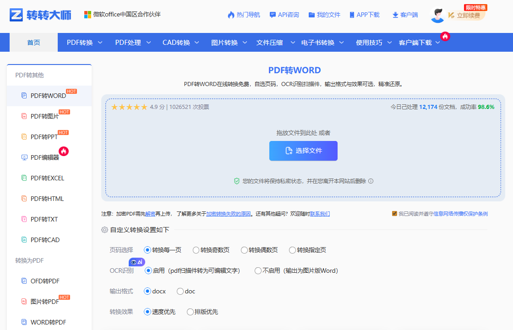
Task: Open the 联系我们 link
Action: 320,213
